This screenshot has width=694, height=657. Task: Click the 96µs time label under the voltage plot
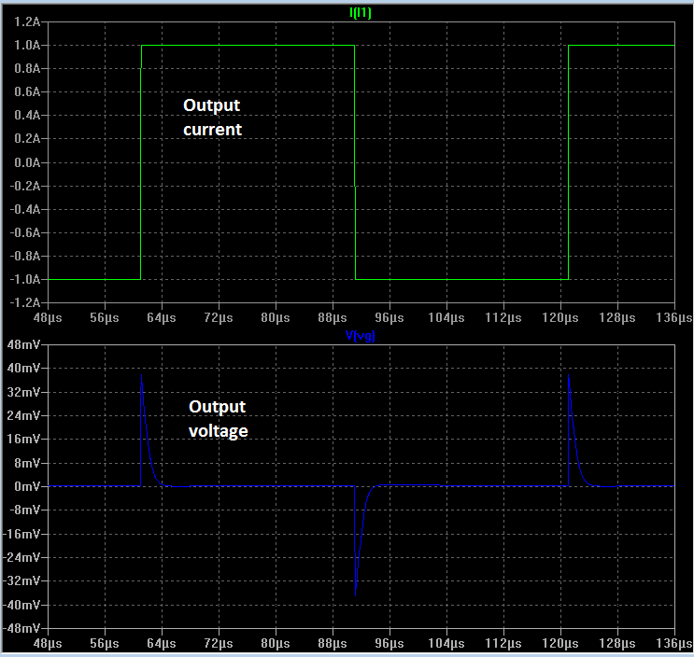click(389, 643)
